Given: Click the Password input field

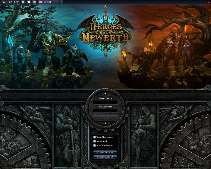Looking at the screenshot, I should coord(105,111).
